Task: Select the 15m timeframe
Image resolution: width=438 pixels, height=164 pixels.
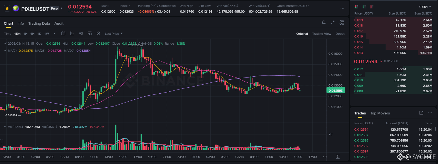Action: 17,34
